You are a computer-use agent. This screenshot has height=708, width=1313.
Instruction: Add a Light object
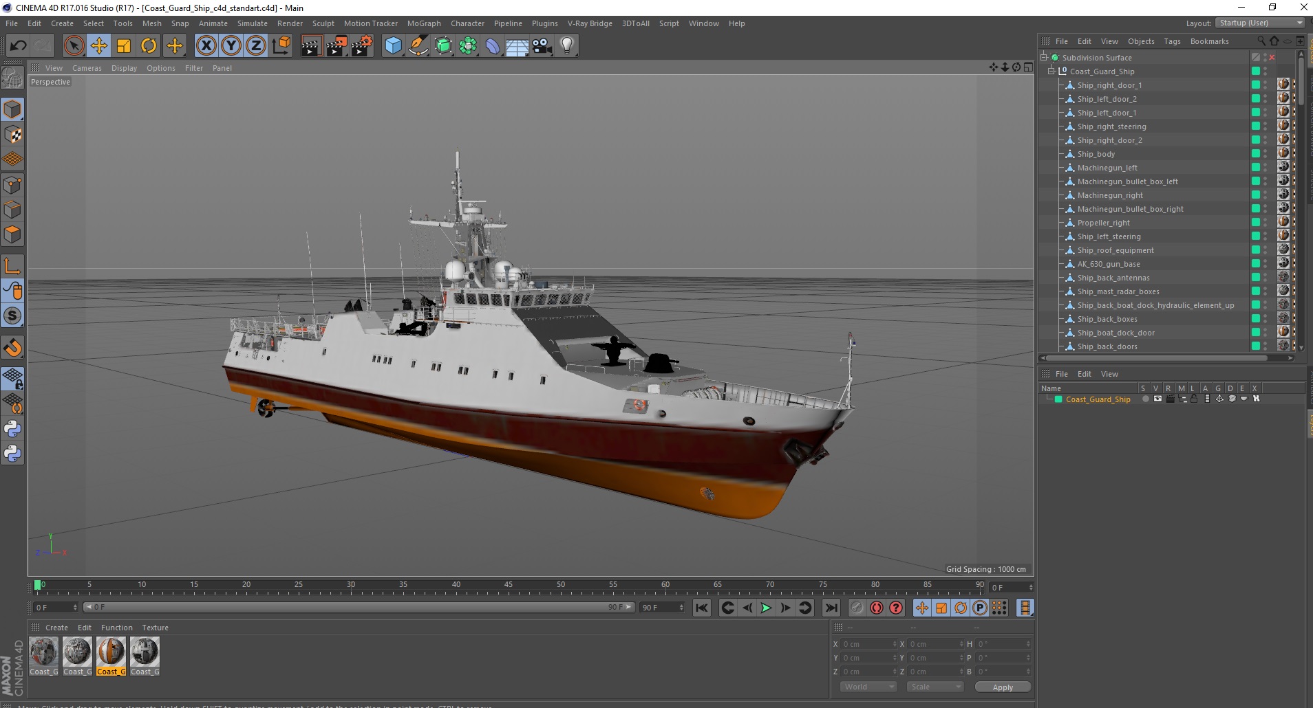pos(567,46)
